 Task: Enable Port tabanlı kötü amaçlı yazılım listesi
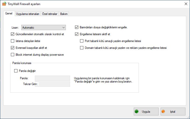point(82,41)
